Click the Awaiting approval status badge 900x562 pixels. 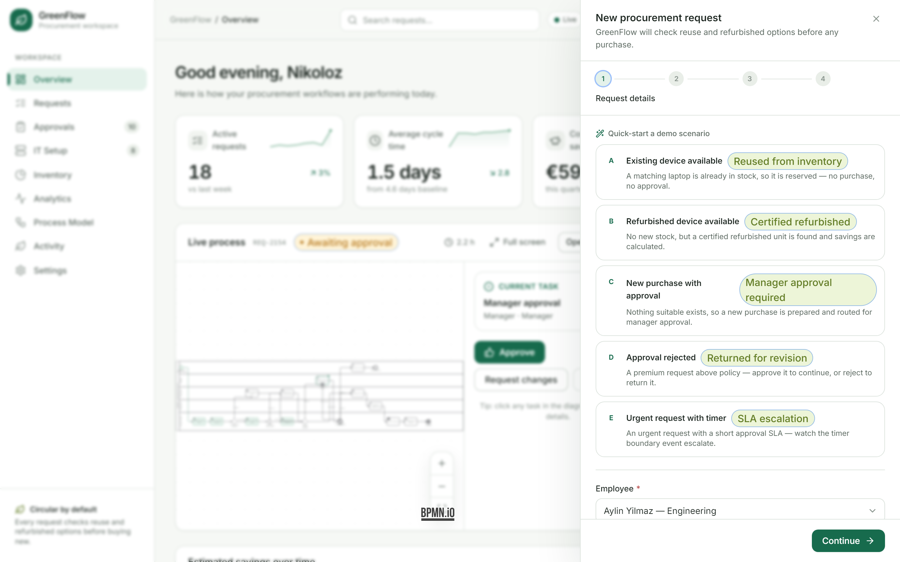346,242
